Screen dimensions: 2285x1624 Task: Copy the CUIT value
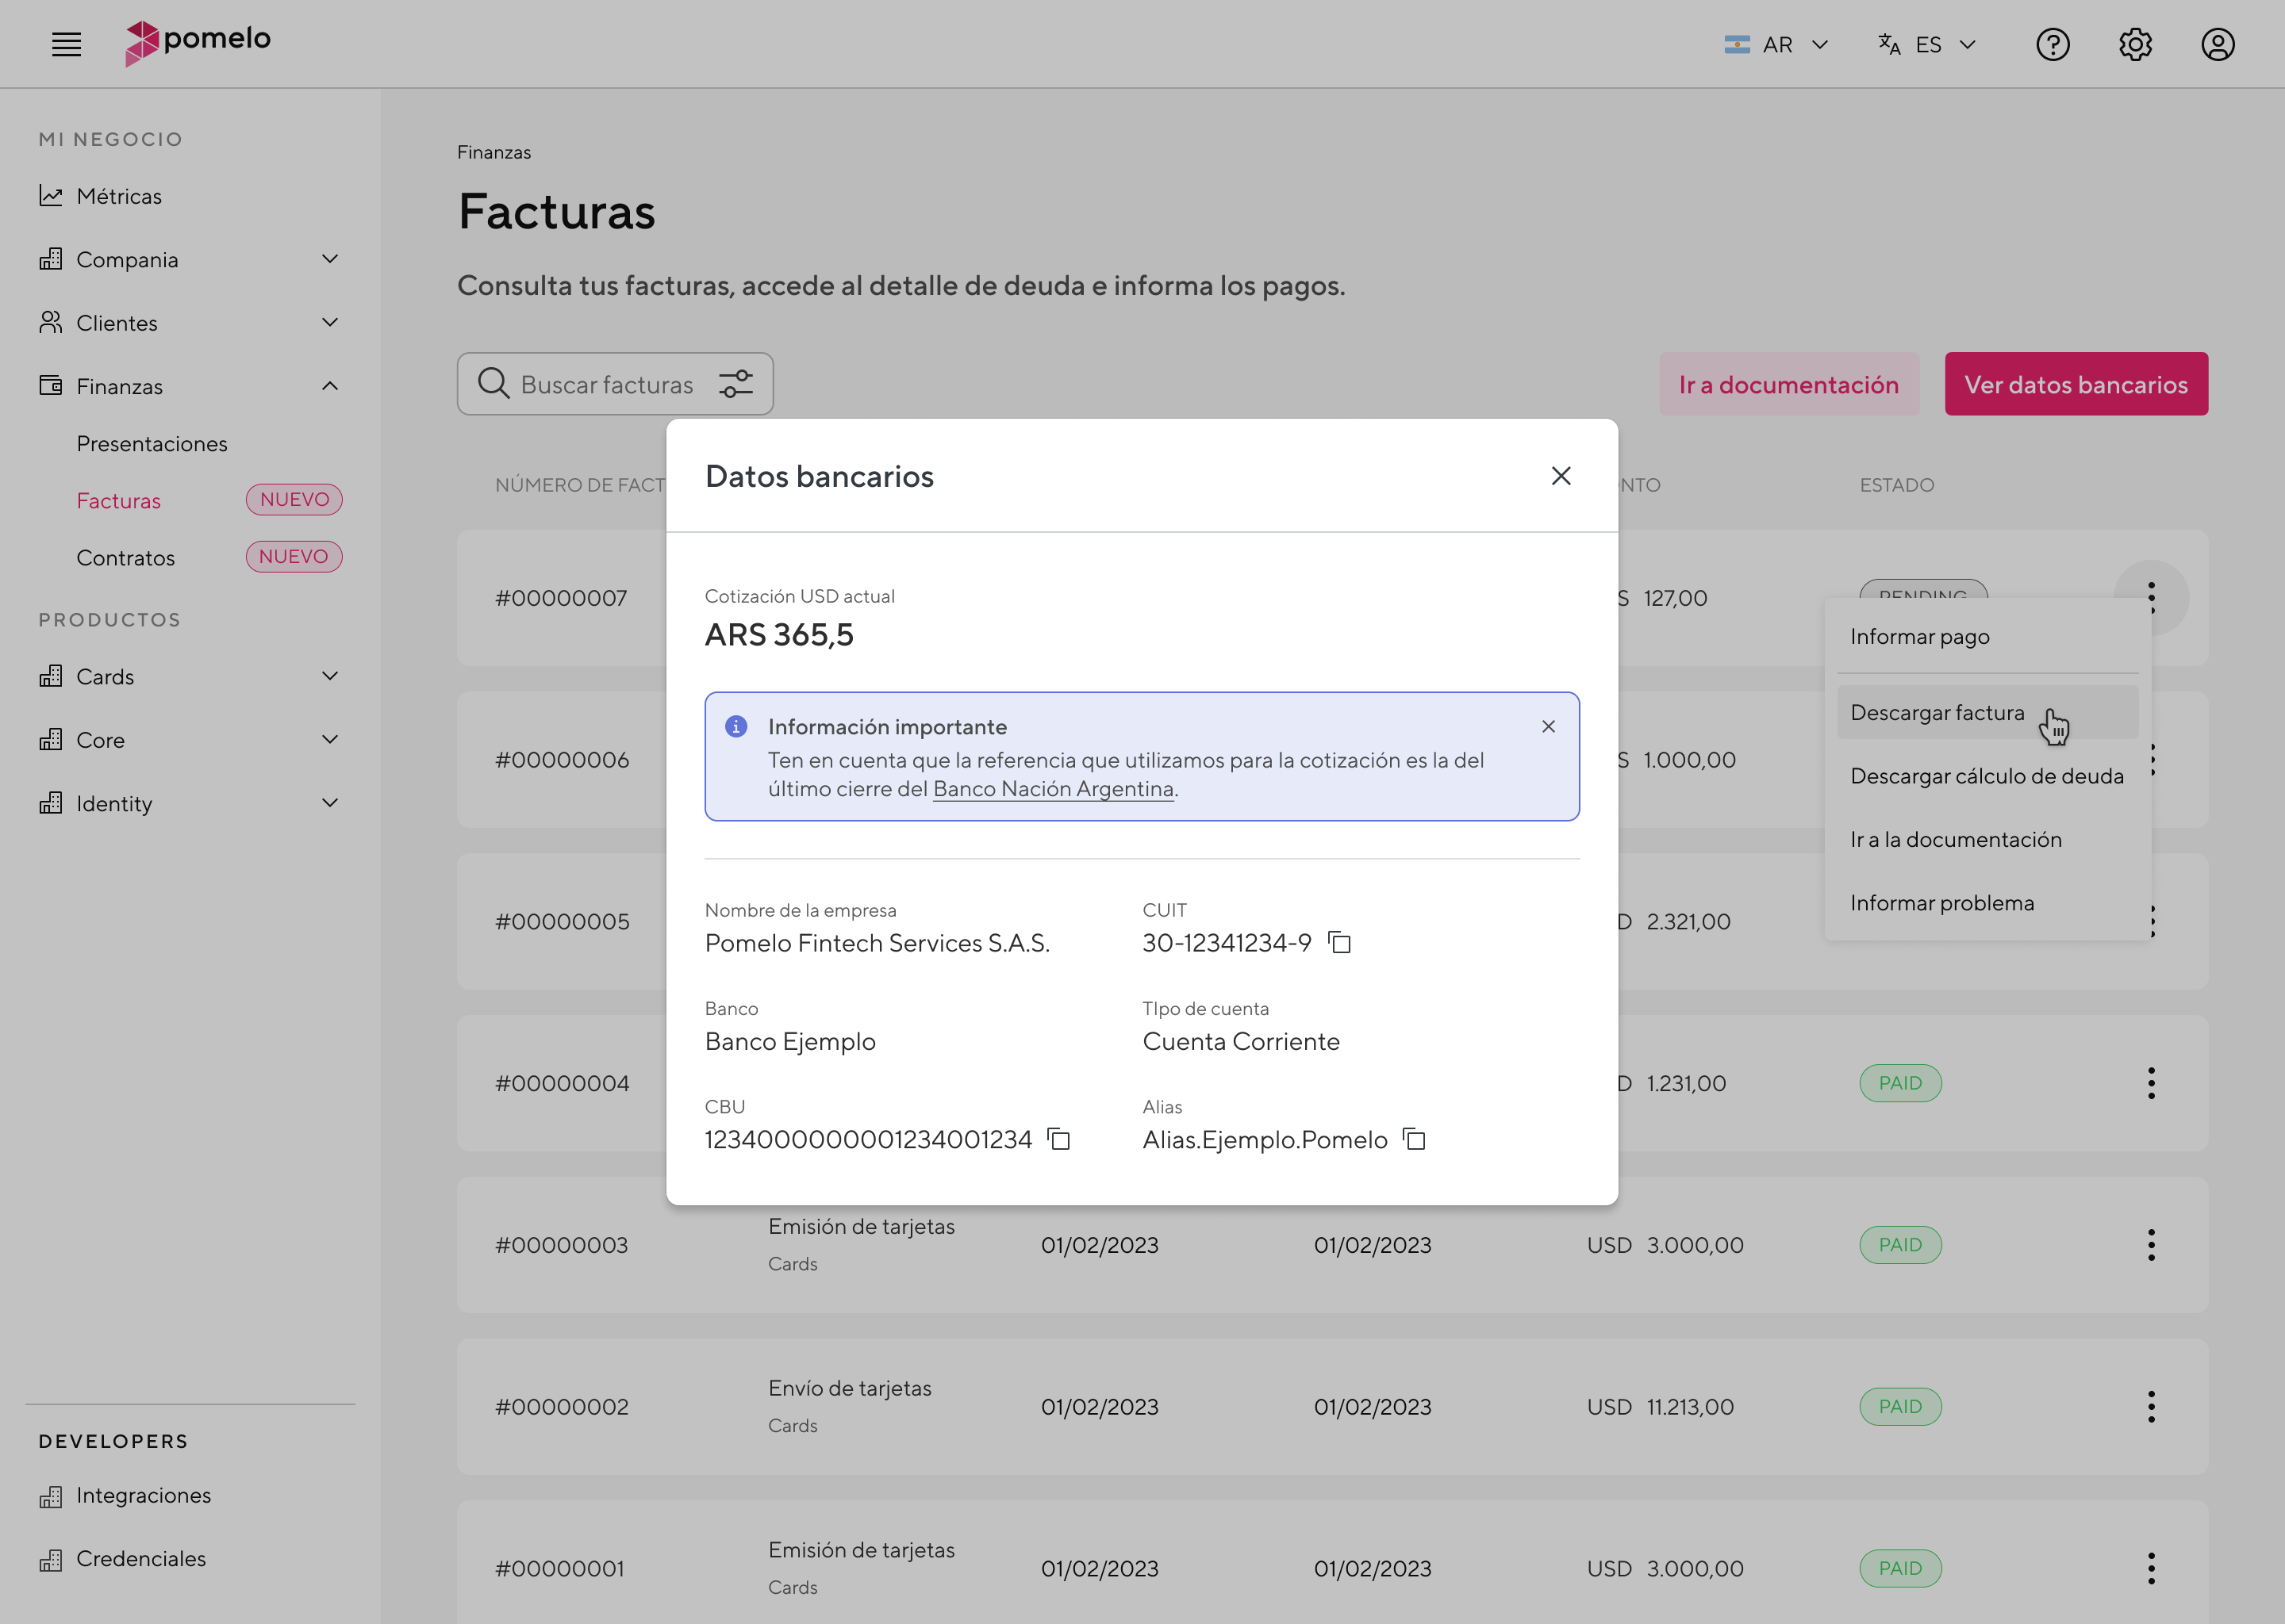tap(1339, 942)
